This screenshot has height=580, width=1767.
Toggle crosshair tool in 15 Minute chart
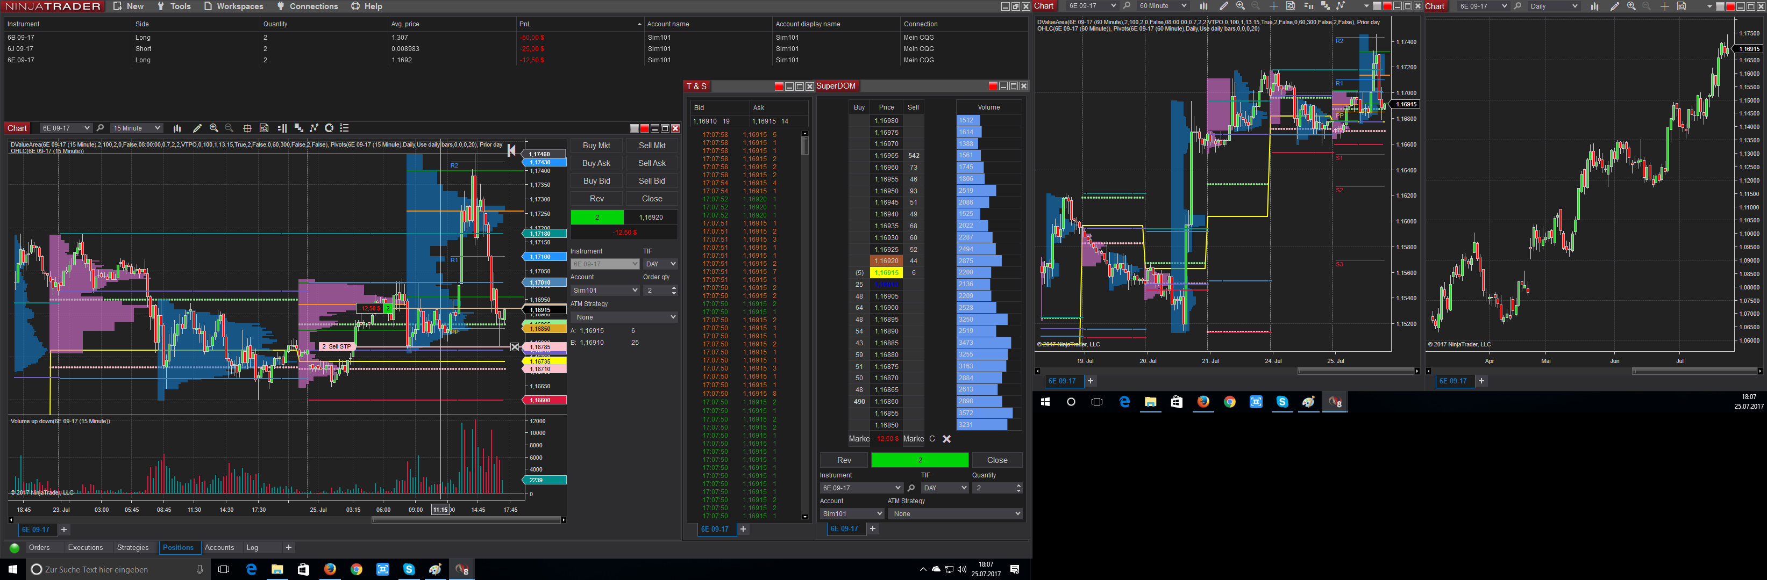point(247,128)
